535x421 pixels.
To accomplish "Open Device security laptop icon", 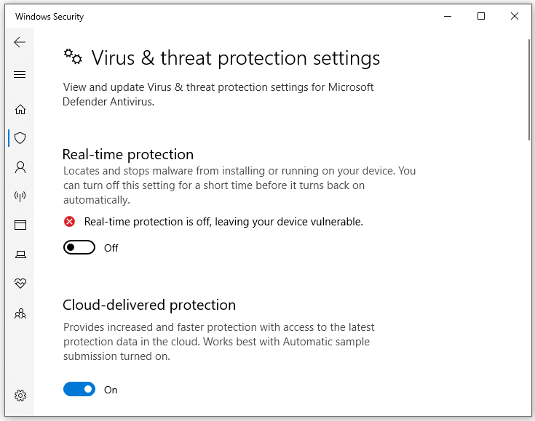I will 20,254.
